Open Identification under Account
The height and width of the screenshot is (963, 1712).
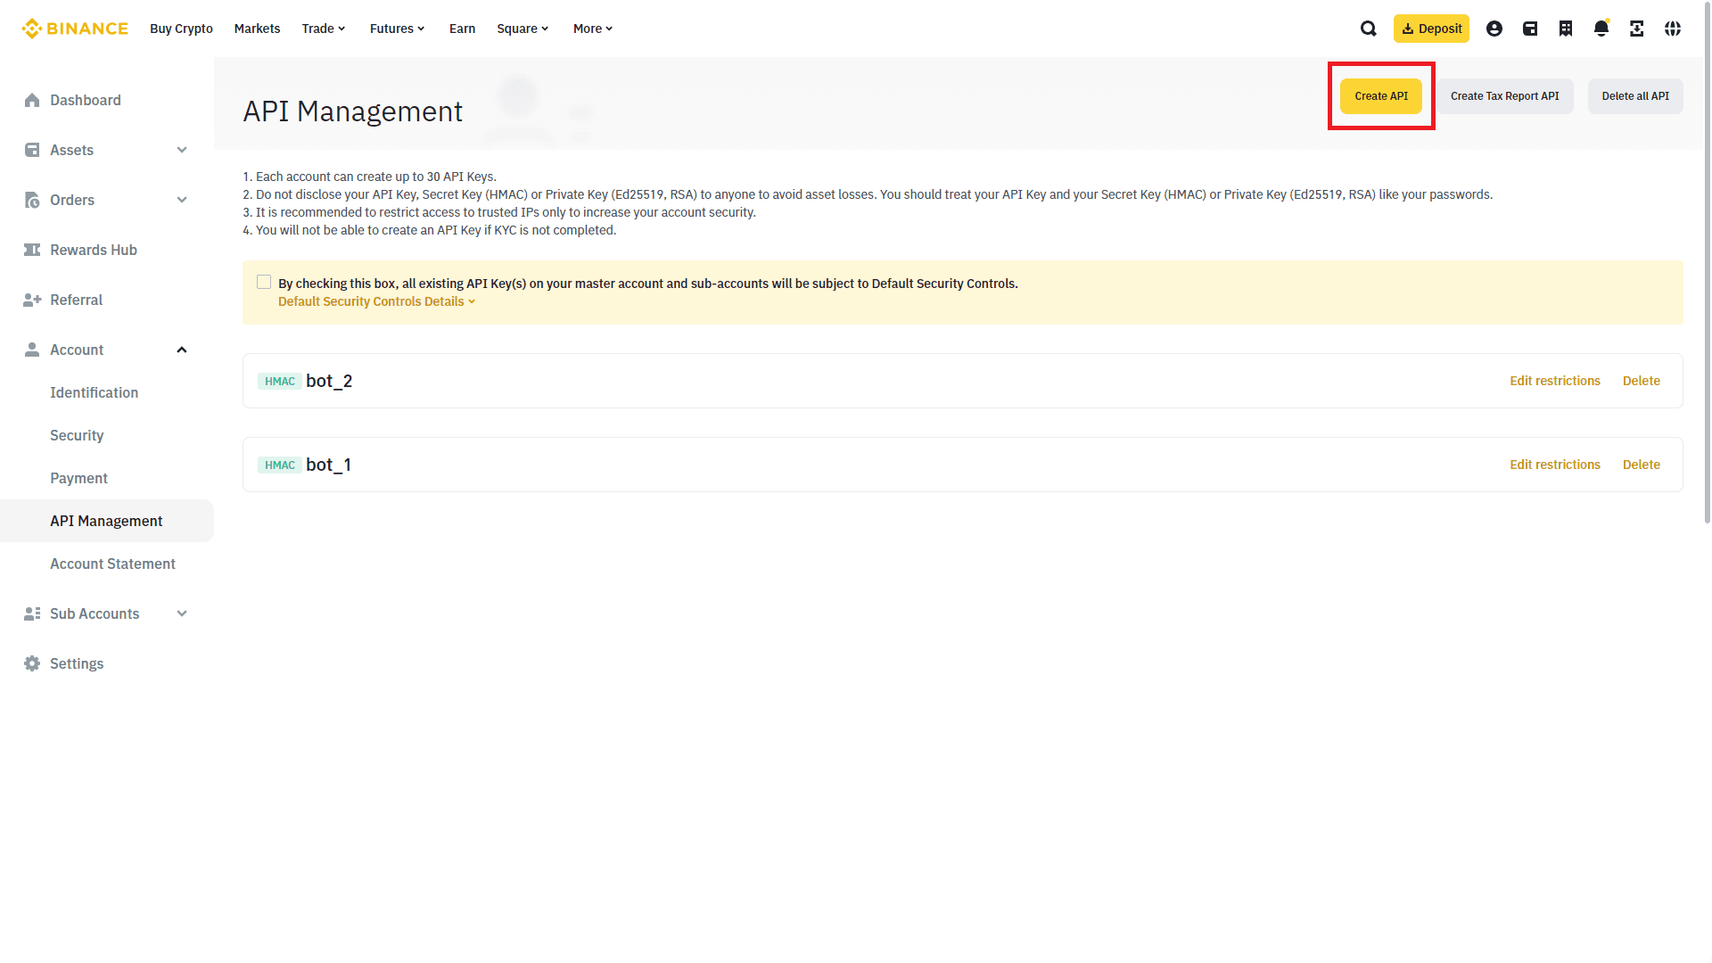[94, 392]
